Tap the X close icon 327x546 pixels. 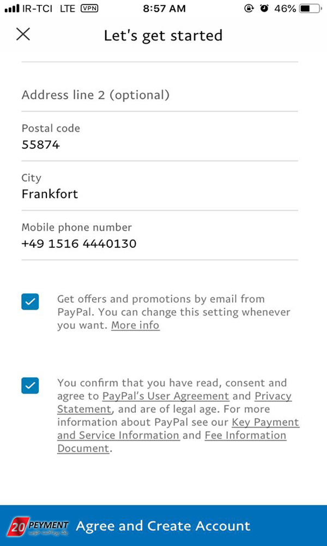coord(23,34)
